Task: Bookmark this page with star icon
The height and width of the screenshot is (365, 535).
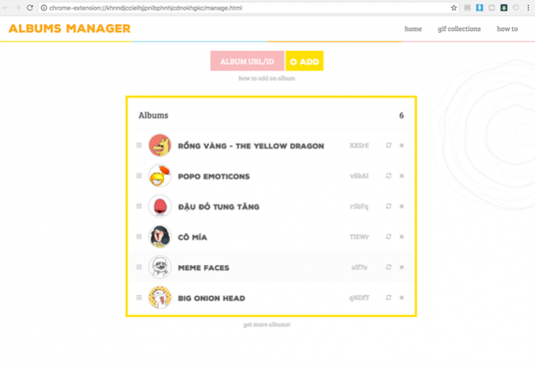Action: coord(454,8)
